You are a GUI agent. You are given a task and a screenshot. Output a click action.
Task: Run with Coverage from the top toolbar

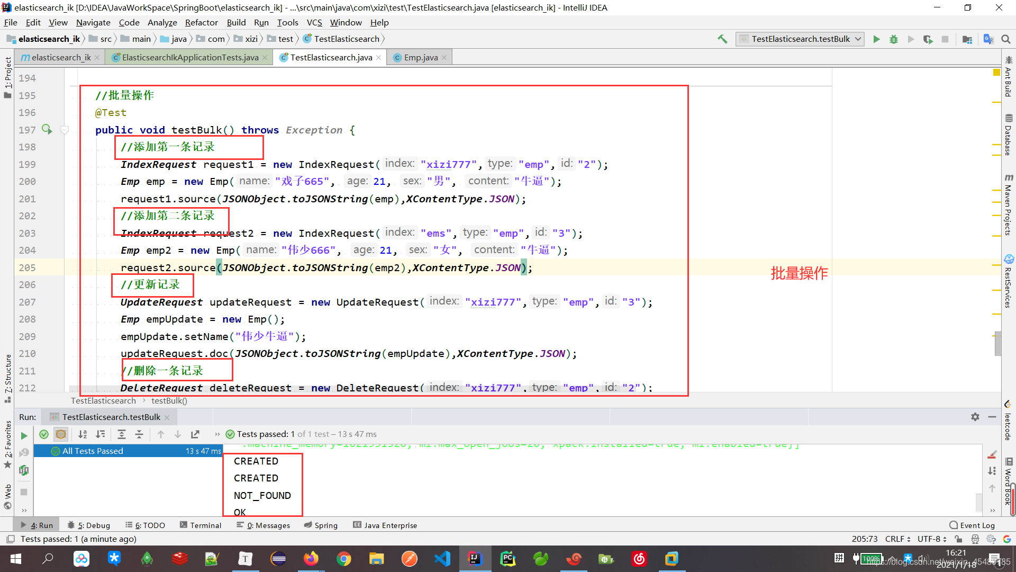(x=928, y=39)
